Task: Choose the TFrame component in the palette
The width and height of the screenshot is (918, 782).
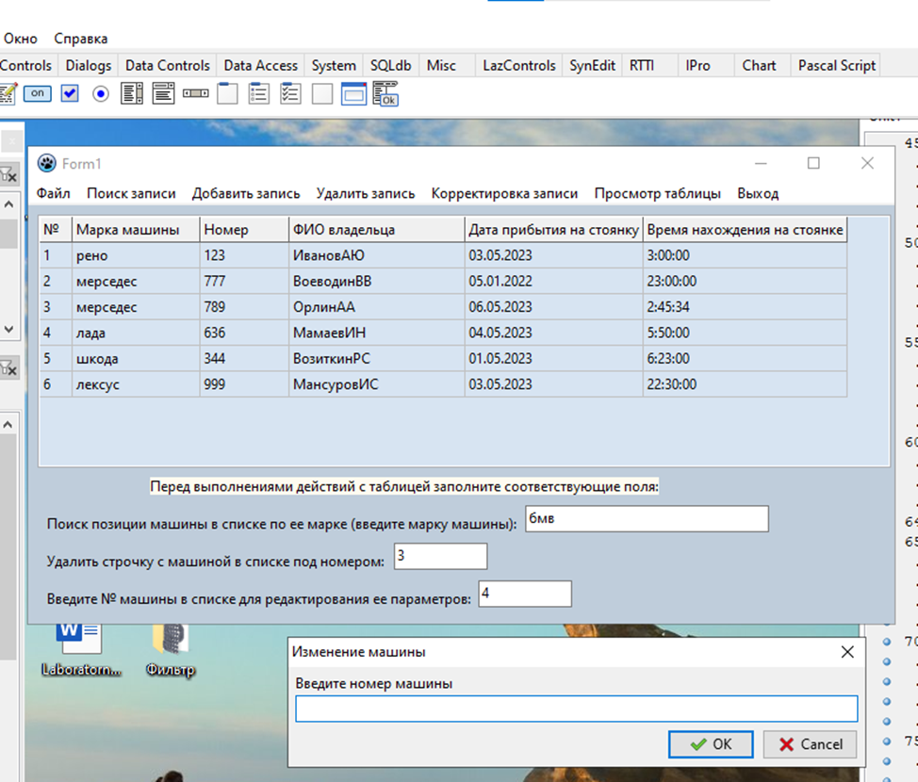Action: point(353,93)
